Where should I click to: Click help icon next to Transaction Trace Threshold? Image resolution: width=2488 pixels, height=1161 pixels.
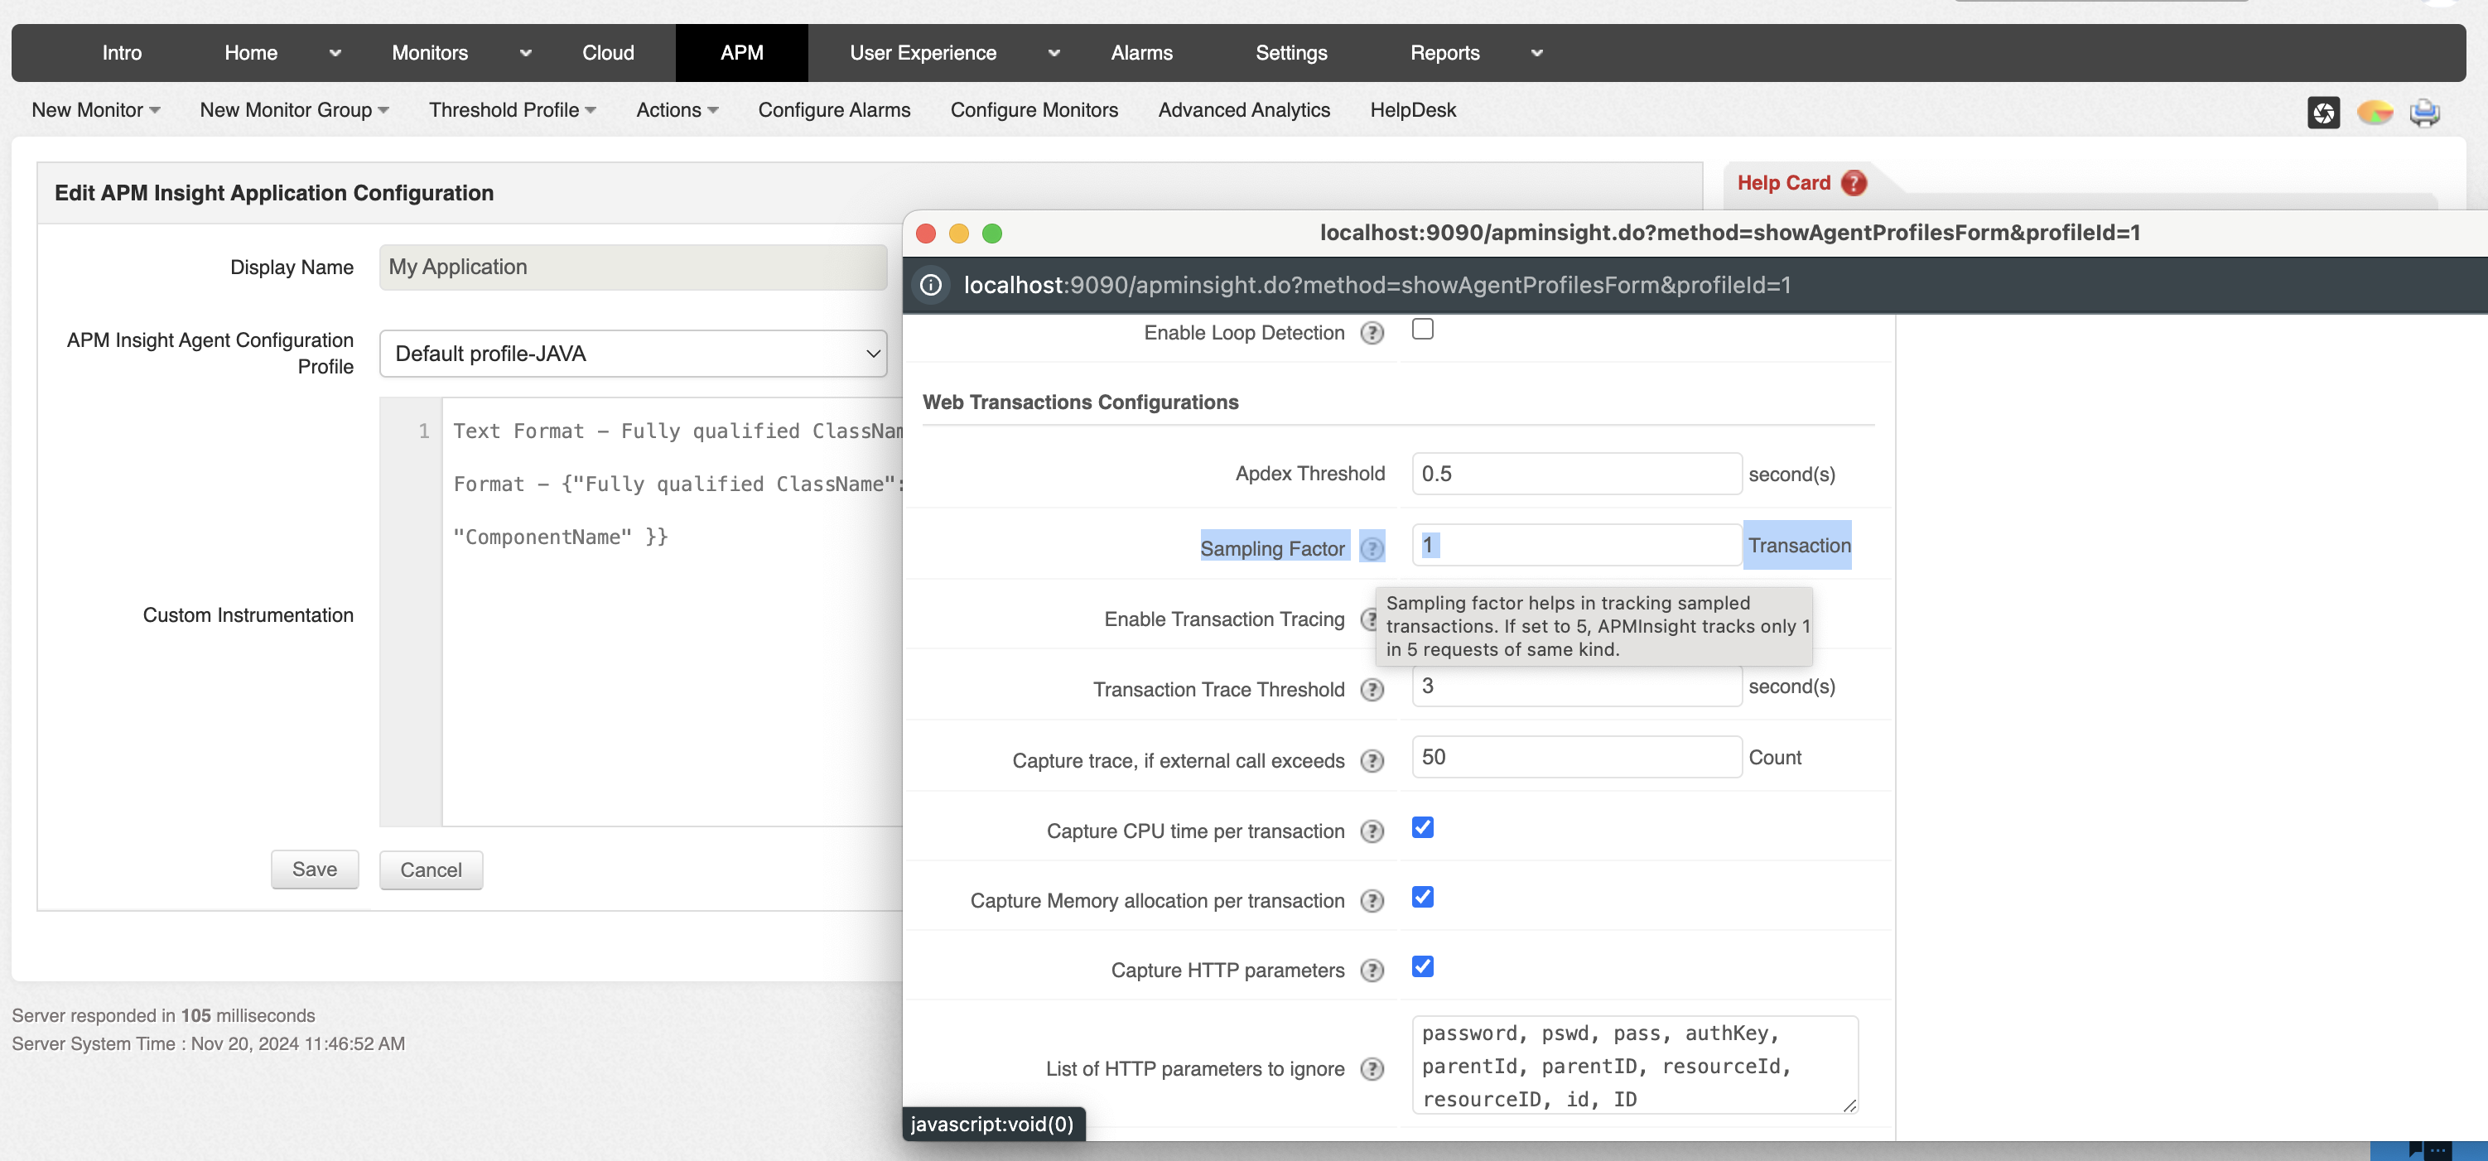[x=1372, y=690]
